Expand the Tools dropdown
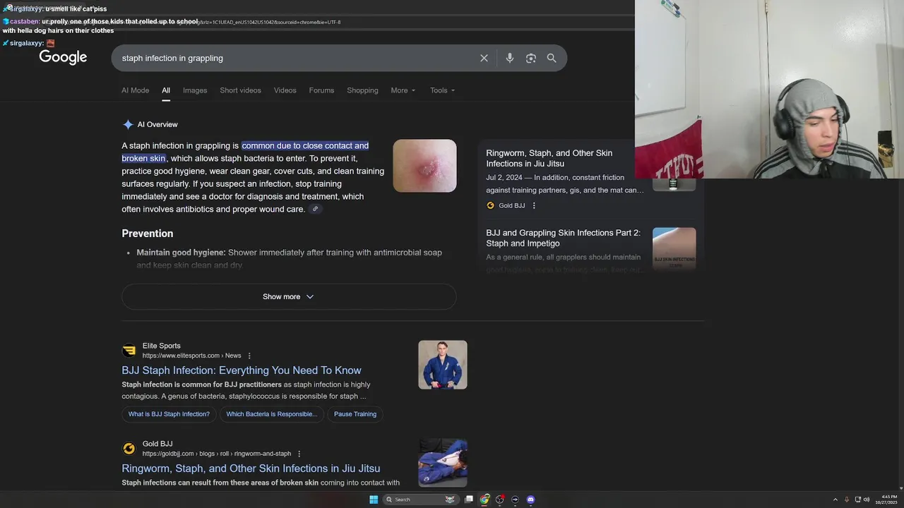The height and width of the screenshot is (508, 904). point(443,90)
